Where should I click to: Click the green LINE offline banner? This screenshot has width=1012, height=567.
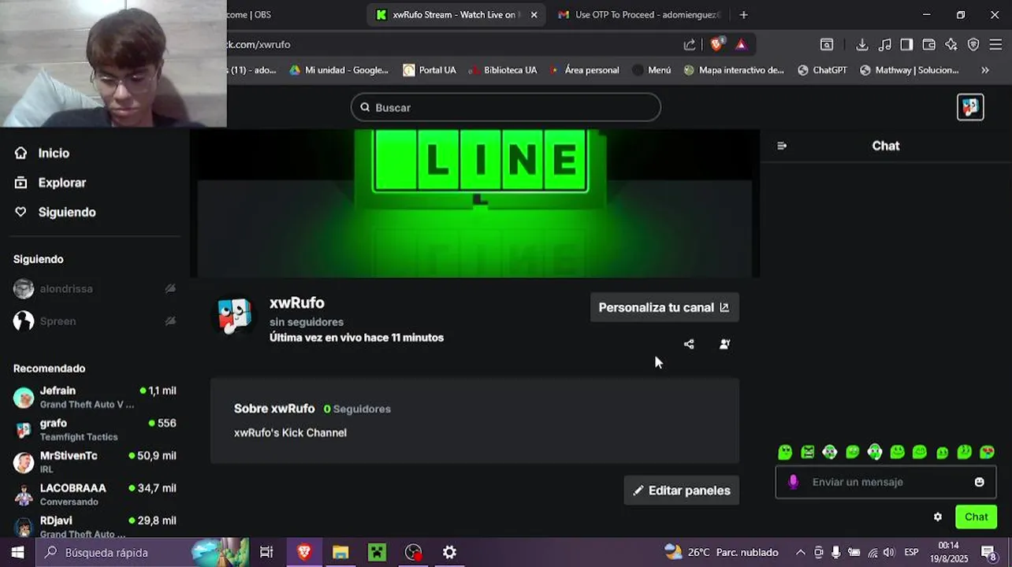pyautogui.click(x=475, y=203)
